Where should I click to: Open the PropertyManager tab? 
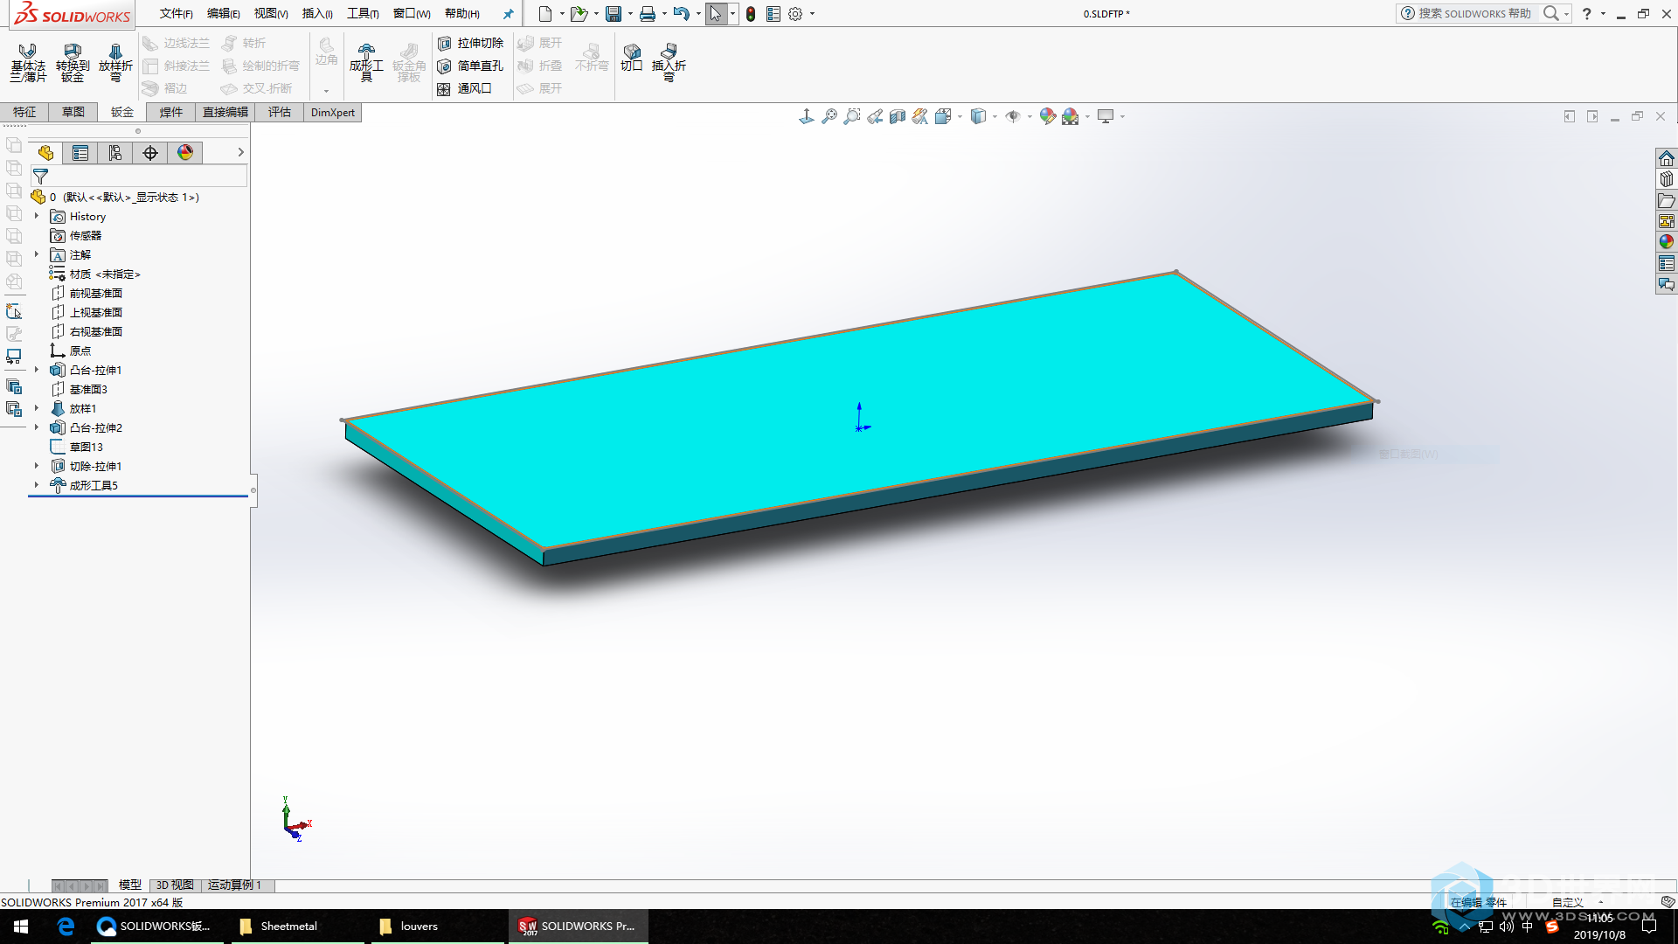80,153
